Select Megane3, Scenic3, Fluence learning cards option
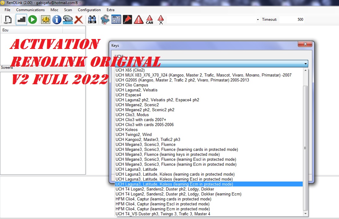Screen dimensions: 339x219 [209, 149]
